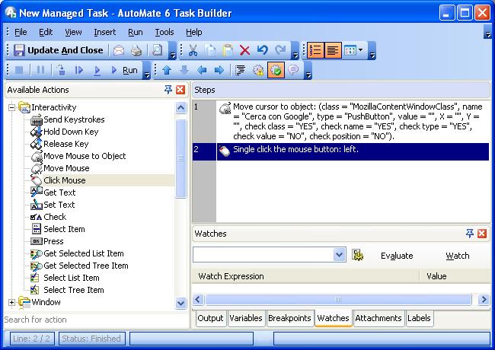Switch to the Labels tab
The image size is (495, 350).
click(419, 318)
